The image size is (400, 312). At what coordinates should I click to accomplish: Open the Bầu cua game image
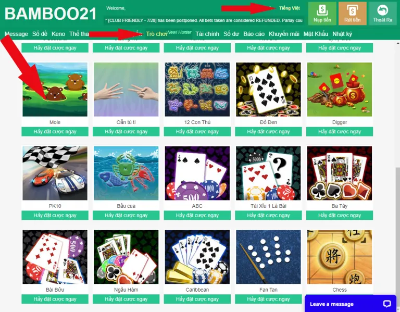[x=126, y=173]
